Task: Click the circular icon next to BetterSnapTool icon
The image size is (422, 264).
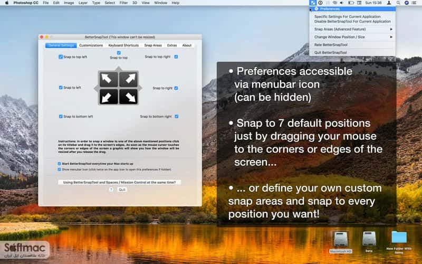Action: tap(320, 3)
